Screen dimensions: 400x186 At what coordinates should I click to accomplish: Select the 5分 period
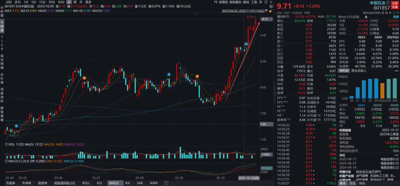pyautogui.click(x=34, y=2)
